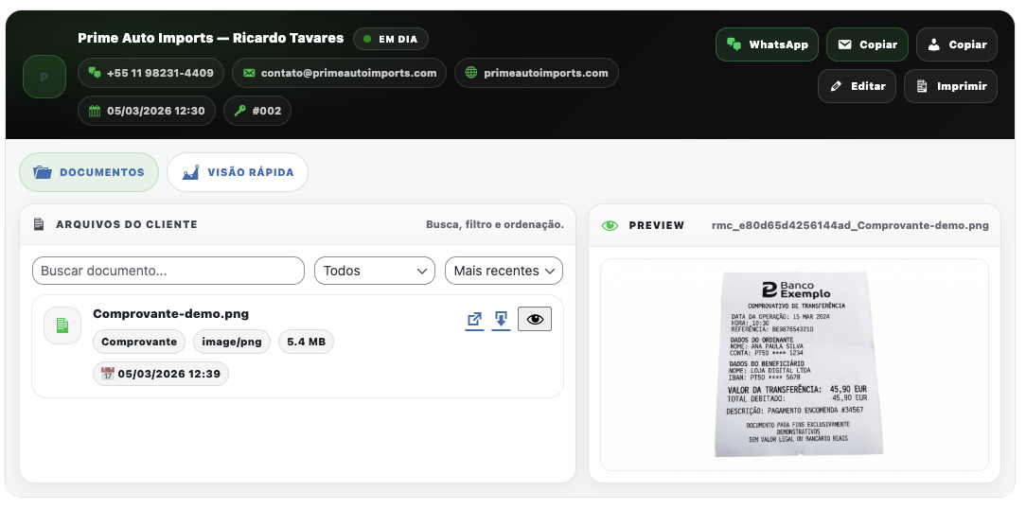Click the EM DIA status badge
Image resolution: width=1026 pixels, height=510 pixels.
(391, 39)
